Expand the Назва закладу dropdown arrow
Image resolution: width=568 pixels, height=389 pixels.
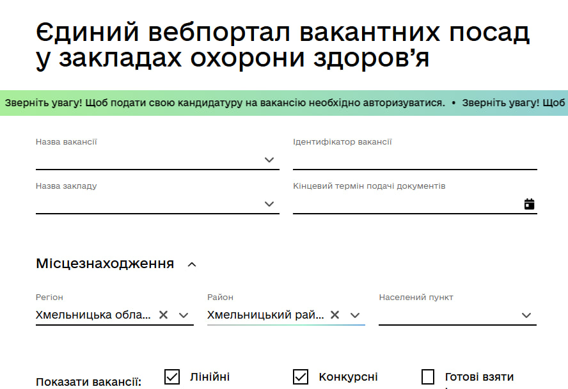point(269,204)
